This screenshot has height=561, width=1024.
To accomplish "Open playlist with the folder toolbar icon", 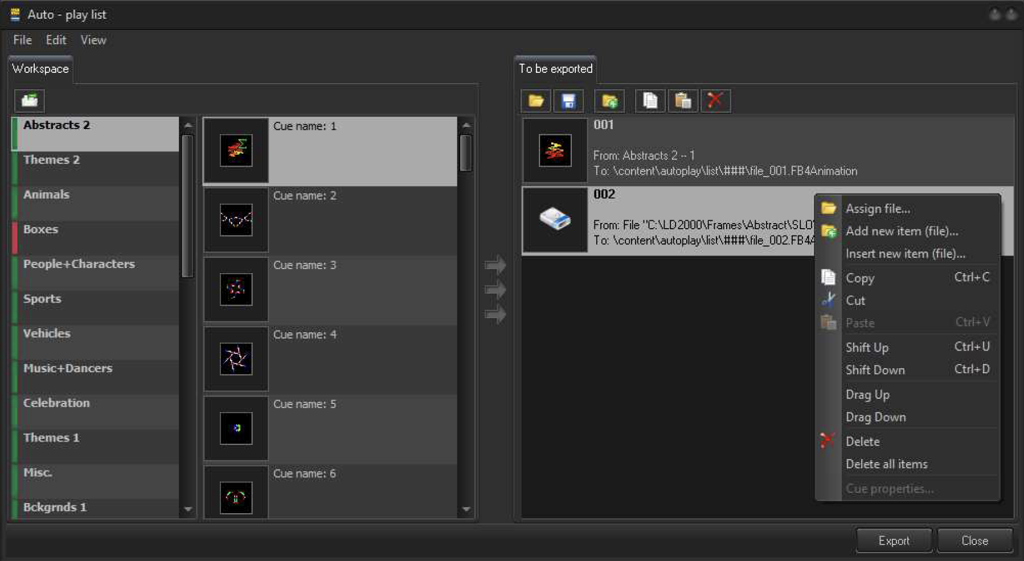I will click(x=535, y=101).
